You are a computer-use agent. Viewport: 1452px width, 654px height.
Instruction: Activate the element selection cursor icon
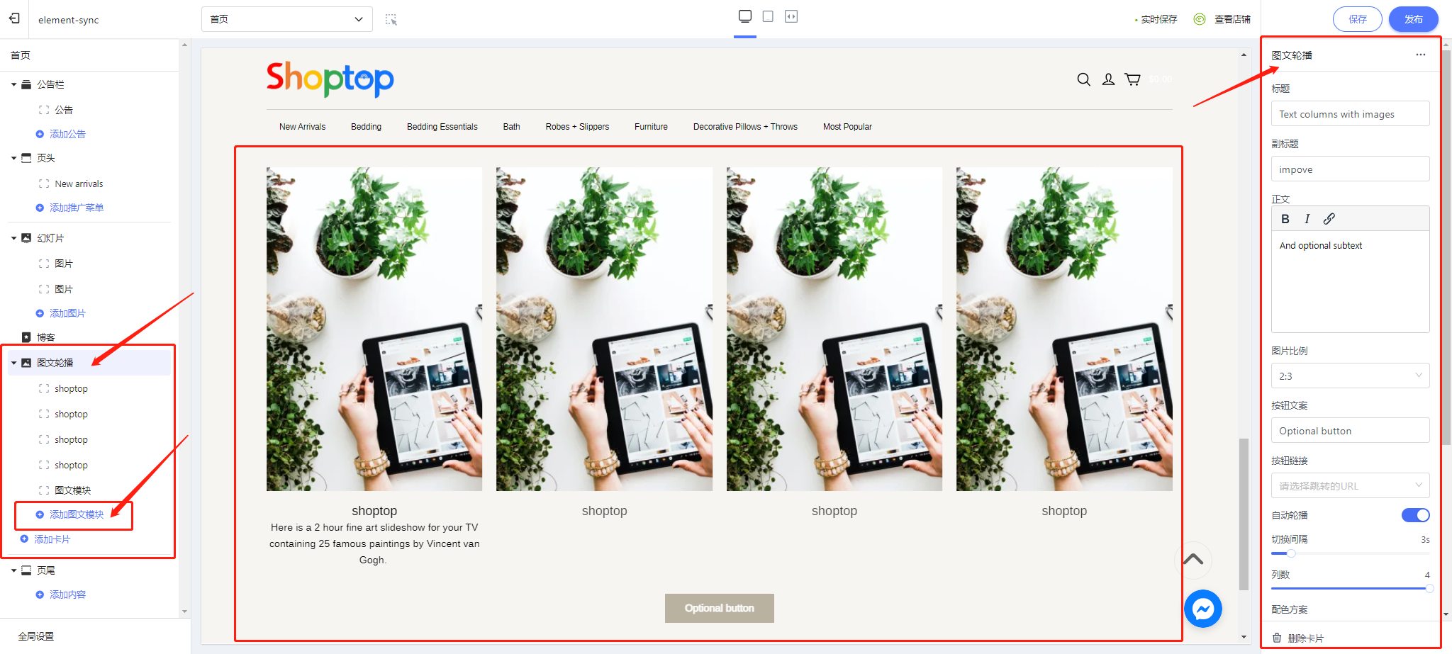[x=391, y=19]
